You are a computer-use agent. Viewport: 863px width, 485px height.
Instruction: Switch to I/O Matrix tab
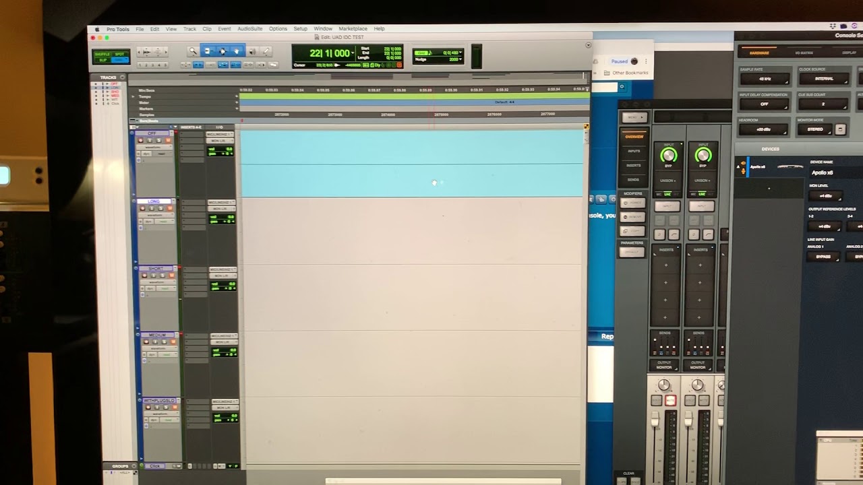tap(804, 53)
